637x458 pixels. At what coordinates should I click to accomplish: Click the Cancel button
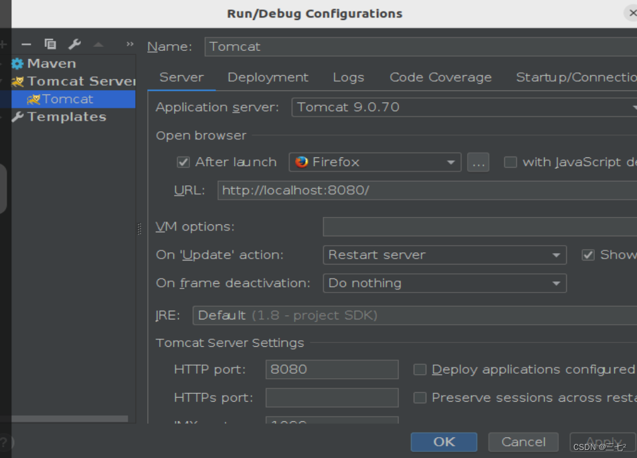[x=523, y=442]
